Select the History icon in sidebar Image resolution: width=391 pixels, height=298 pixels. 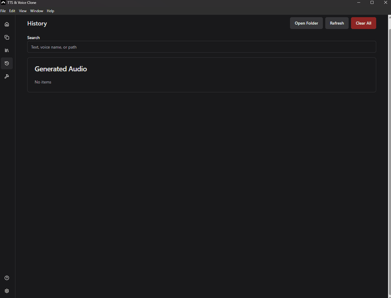click(x=7, y=63)
